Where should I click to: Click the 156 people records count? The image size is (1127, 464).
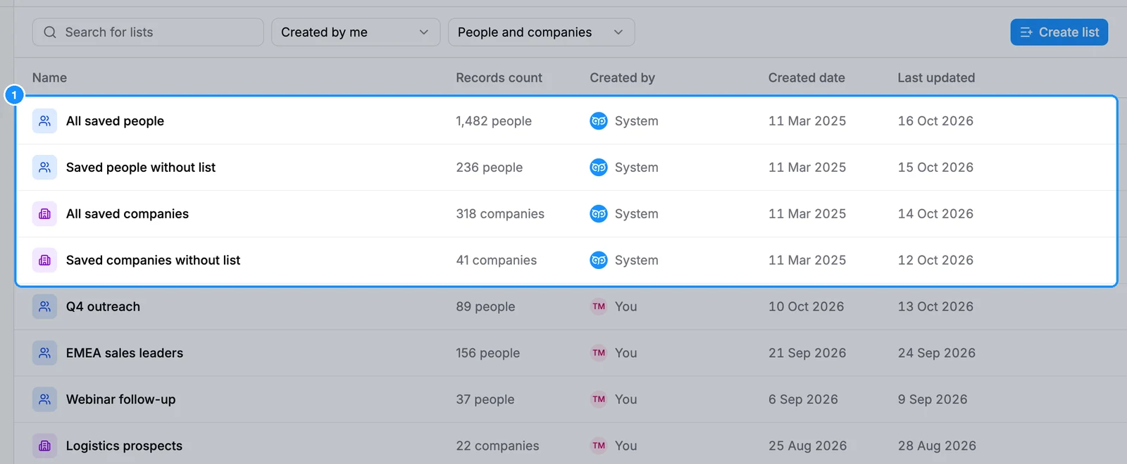(487, 353)
